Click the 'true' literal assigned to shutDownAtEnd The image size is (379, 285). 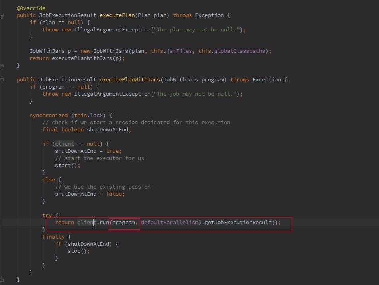(112, 151)
